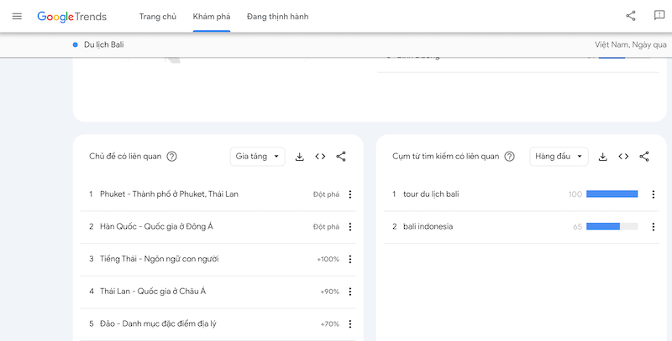Screen dimensions: 672x341
Task: Click the +90% value for Thái Lan
Action: [330, 292]
